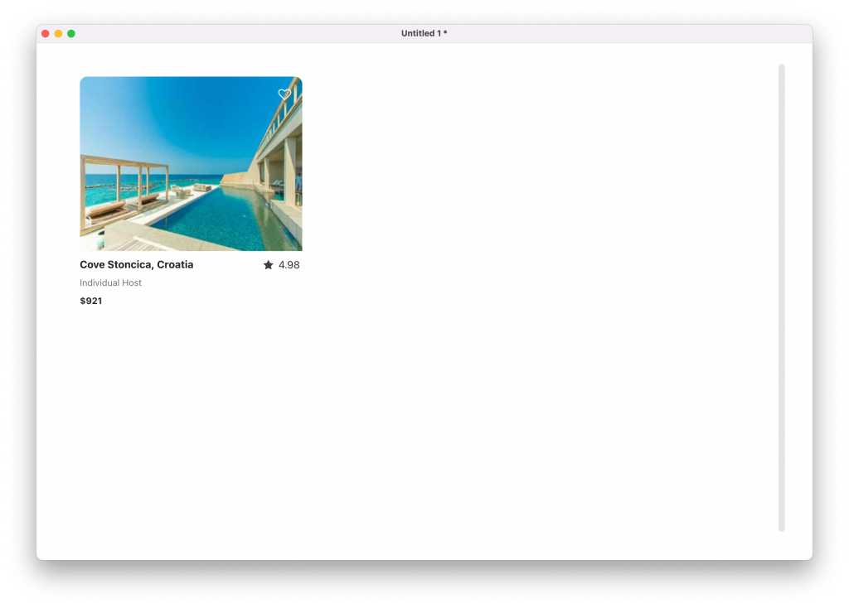Click the wooden pergola in the photo

(124, 162)
